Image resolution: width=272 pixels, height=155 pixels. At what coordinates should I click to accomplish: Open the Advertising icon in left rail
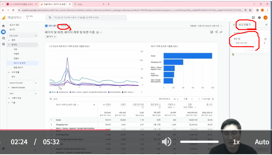3,44
